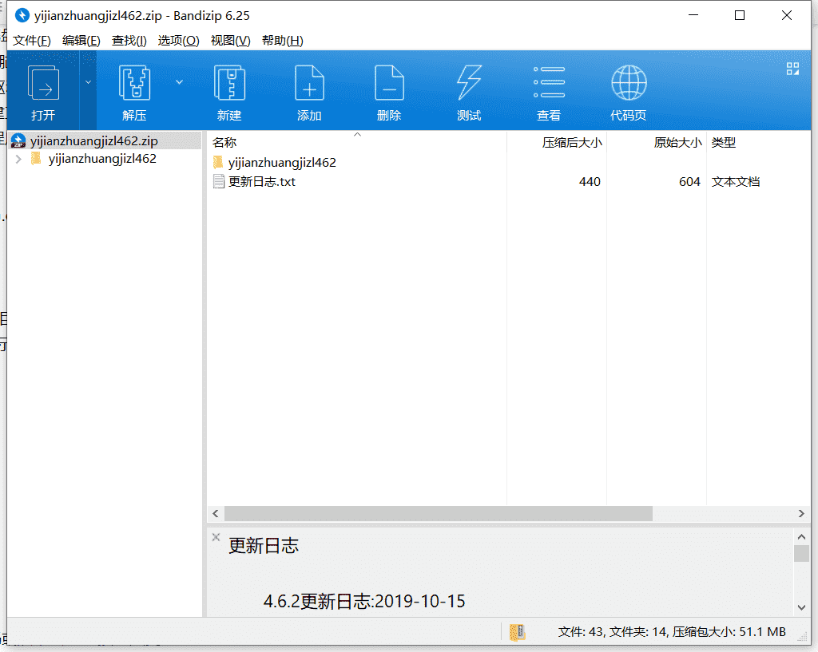The width and height of the screenshot is (818, 652).
Task: Click the horizontal scrollbar right arrow
Action: (x=801, y=513)
